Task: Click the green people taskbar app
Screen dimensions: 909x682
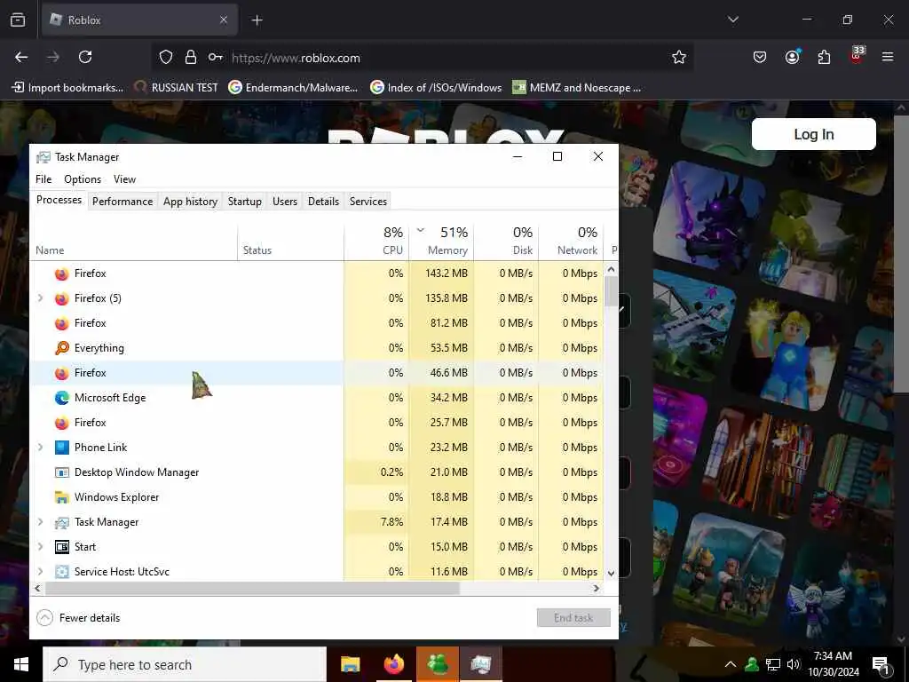Action: [438, 664]
